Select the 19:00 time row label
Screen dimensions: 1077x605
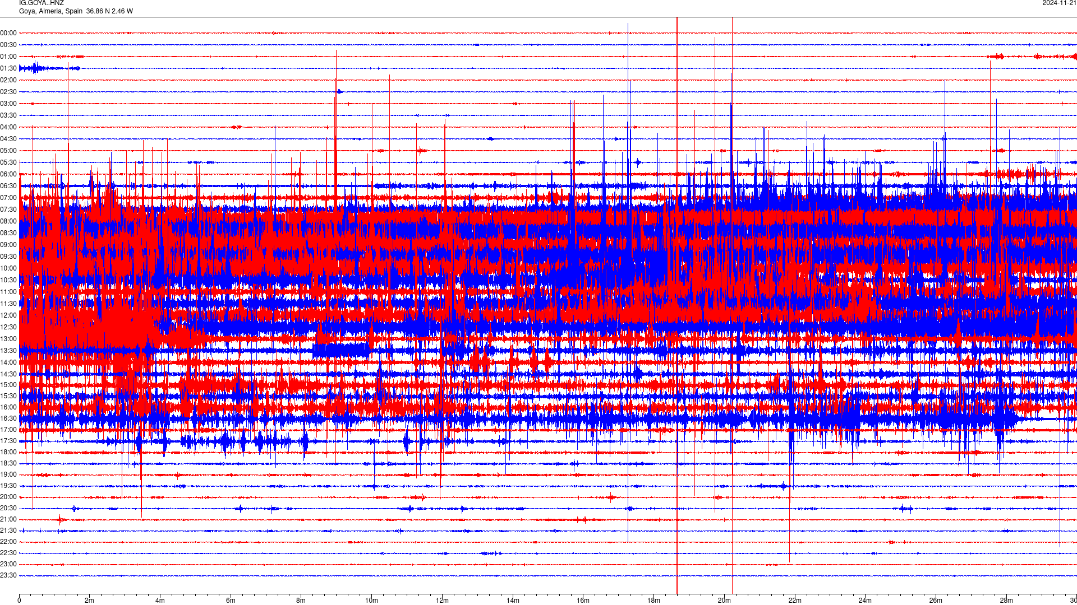tap(8, 474)
